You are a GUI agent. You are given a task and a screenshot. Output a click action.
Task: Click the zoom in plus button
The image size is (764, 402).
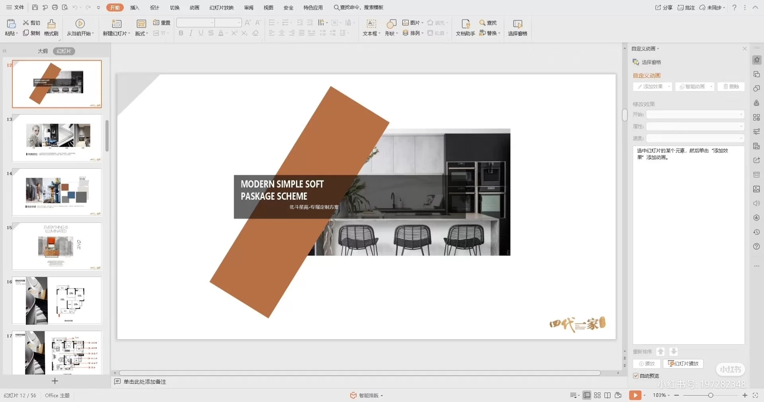[x=745, y=395]
